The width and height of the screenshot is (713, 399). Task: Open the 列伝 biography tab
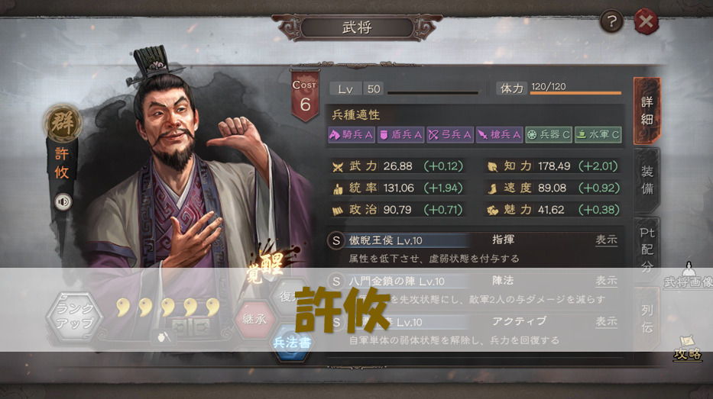coord(647,319)
